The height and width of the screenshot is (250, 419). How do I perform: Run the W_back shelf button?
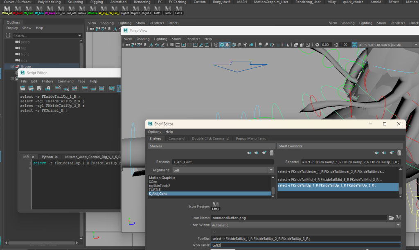point(50,10)
